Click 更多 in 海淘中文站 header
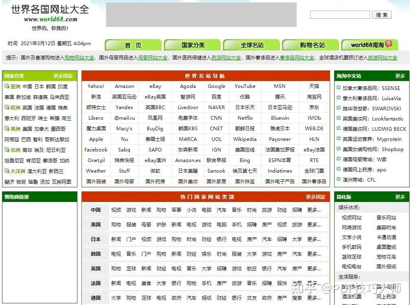Image resolution: width=412 pixels, height=305 pixels. pos(400,76)
